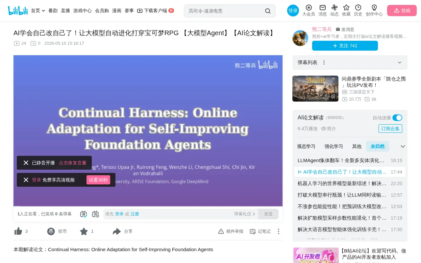Play 不涨参也能提性能 list item

coord(350,206)
